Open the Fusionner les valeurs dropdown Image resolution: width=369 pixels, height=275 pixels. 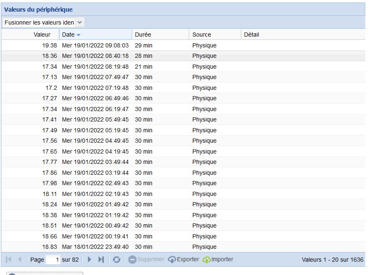(x=80, y=22)
